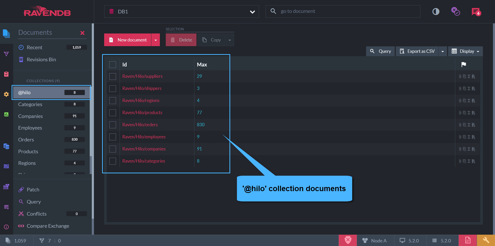Click the counters sigma icon on Raven/Hilo/products row
The height and width of the screenshot is (246, 495).
(x=469, y=113)
